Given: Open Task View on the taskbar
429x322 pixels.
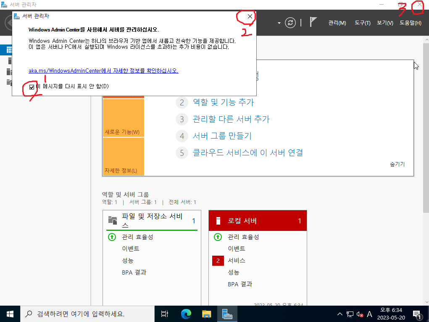Looking at the screenshot, I should [164, 314].
